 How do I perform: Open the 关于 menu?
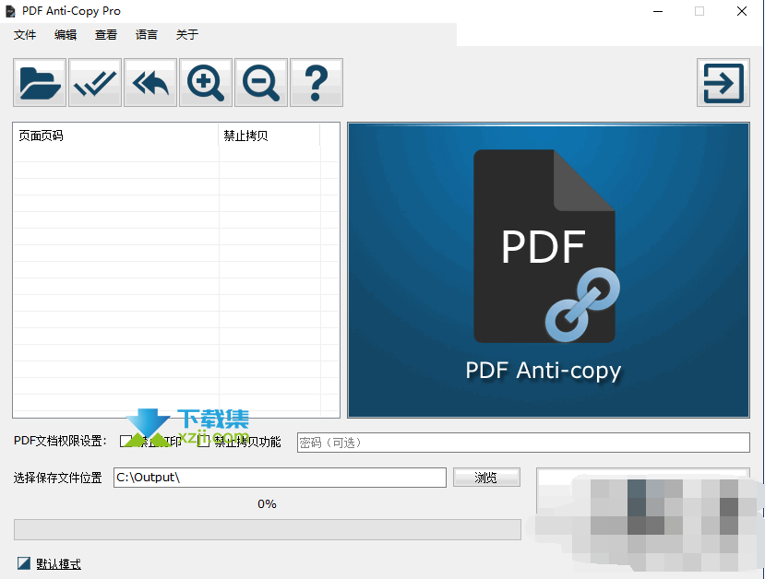pos(187,35)
